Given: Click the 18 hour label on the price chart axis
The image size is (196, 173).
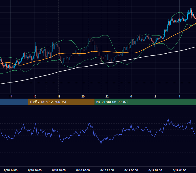Looking at the screenshot, I should pos(59,97).
